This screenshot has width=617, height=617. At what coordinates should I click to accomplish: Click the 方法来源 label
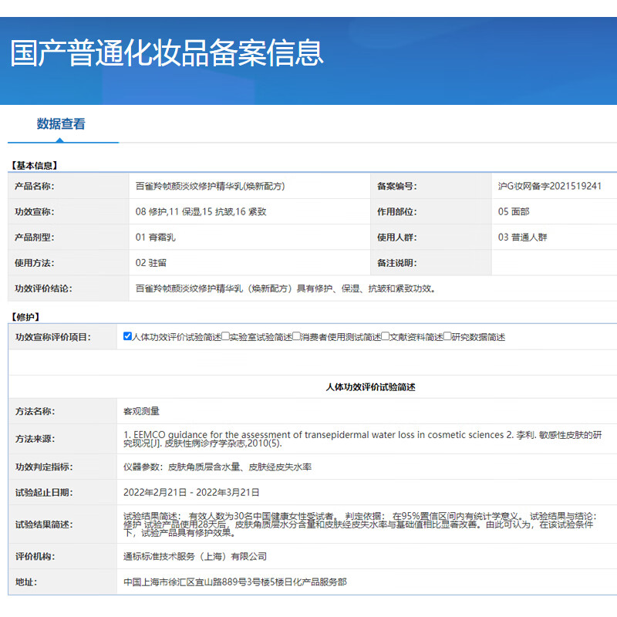(x=35, y=439)
